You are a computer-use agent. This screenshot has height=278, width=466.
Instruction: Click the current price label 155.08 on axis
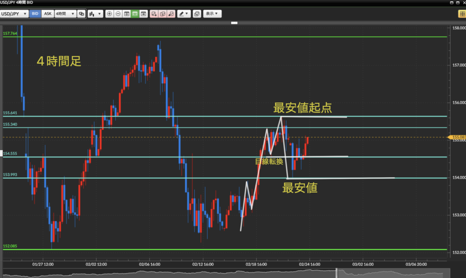(x=457, y=137)
